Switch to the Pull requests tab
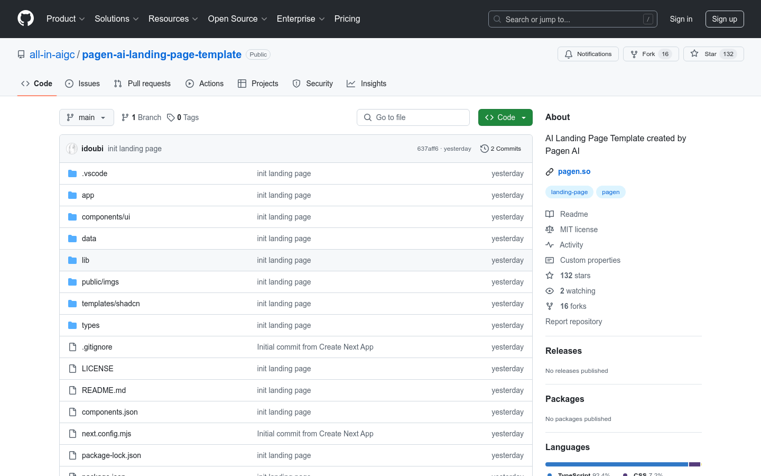 click(x=142, y=83)
